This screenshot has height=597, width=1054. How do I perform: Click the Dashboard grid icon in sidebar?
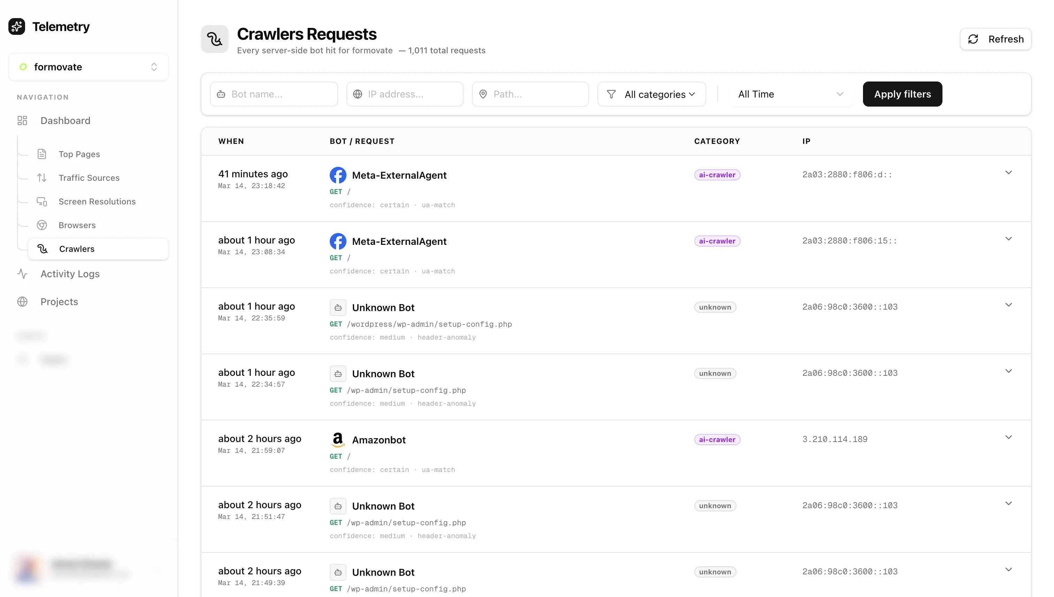pyautogui.click(x=22, y=121)
